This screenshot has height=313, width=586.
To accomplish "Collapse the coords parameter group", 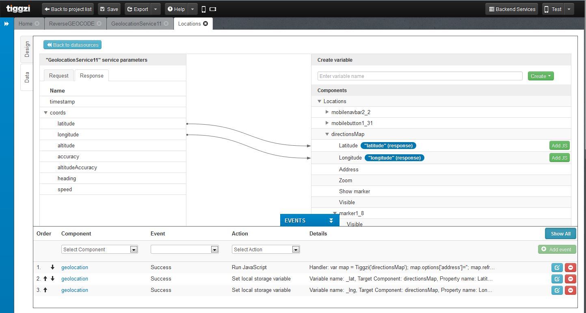I will [45, 113].
